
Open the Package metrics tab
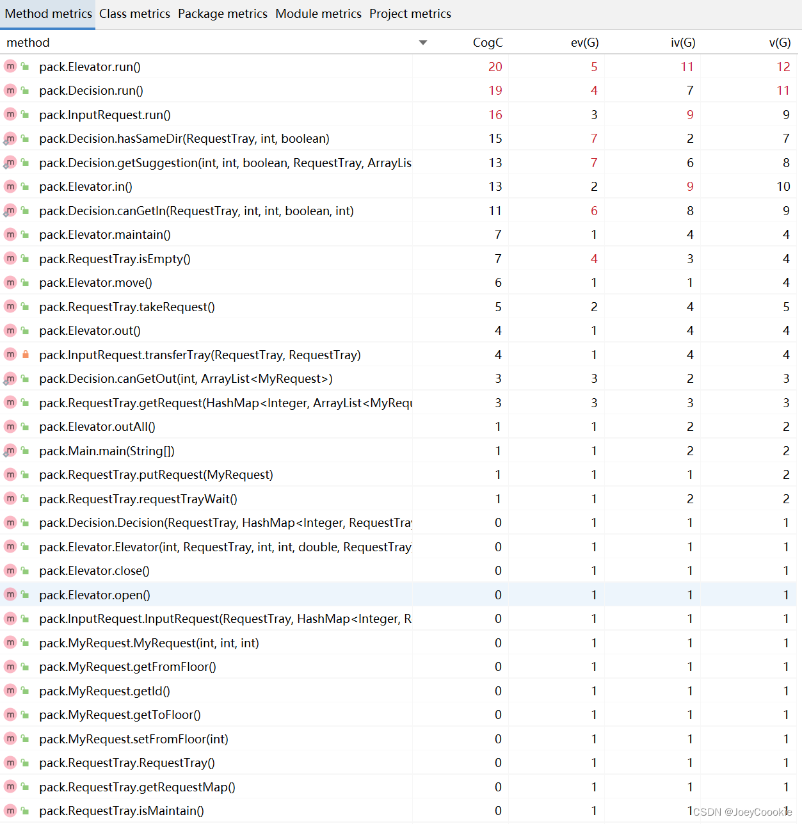223,13
